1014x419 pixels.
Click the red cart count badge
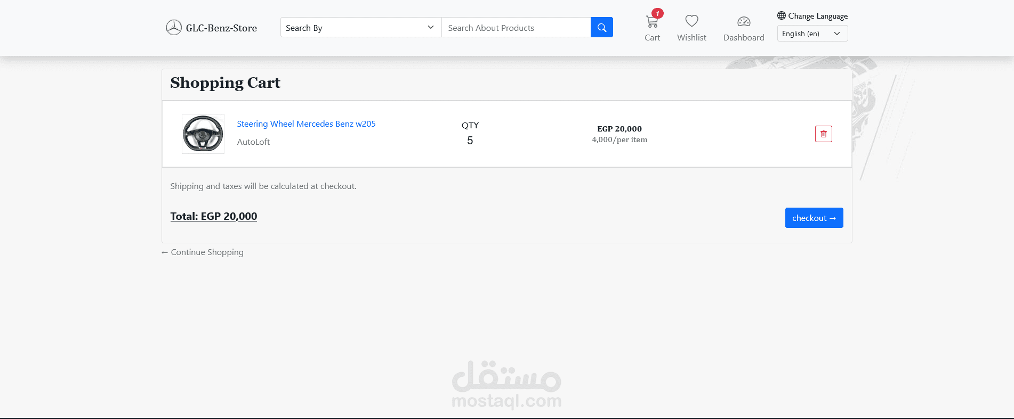(x=658, y=13)
